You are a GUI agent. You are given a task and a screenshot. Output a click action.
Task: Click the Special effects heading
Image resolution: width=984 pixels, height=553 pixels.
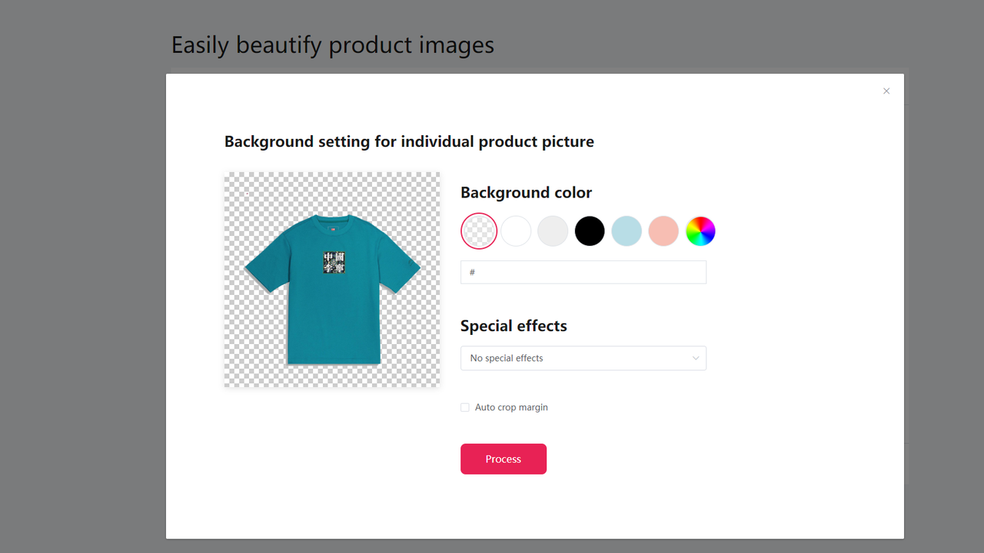[513, 326]
